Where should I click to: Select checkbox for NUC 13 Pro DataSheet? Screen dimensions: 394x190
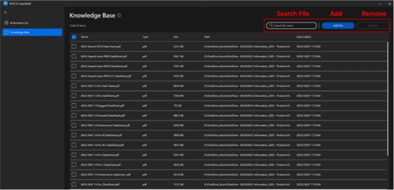(74, 96)
